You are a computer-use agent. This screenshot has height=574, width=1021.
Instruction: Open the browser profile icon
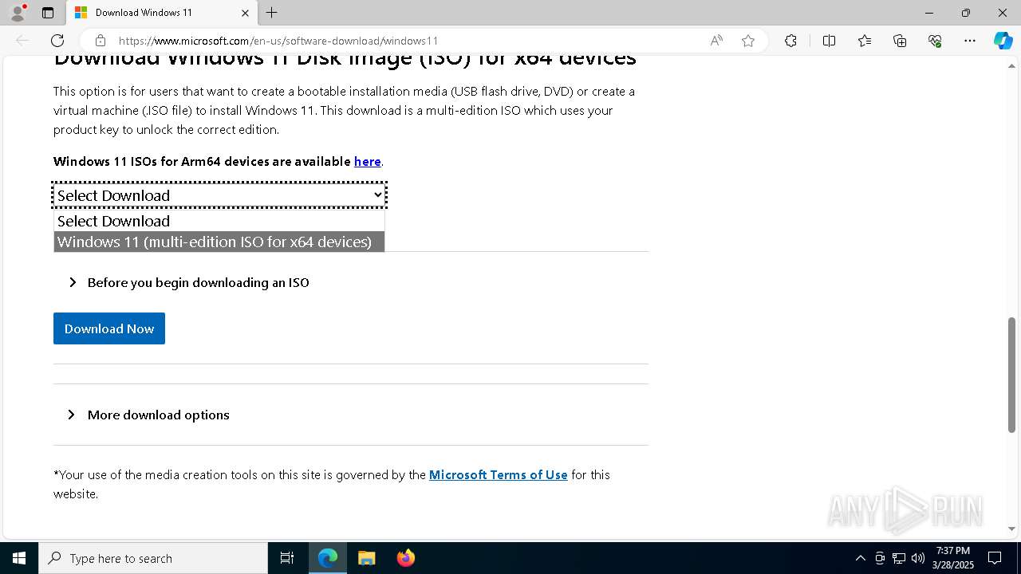coord(18,13)
